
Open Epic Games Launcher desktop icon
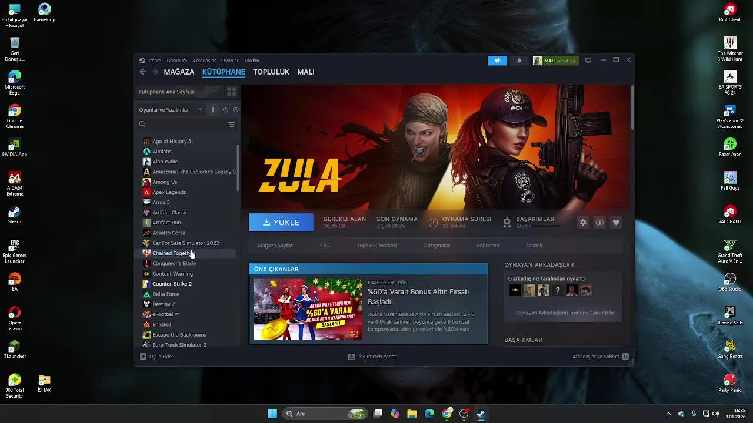pos(15,251)
